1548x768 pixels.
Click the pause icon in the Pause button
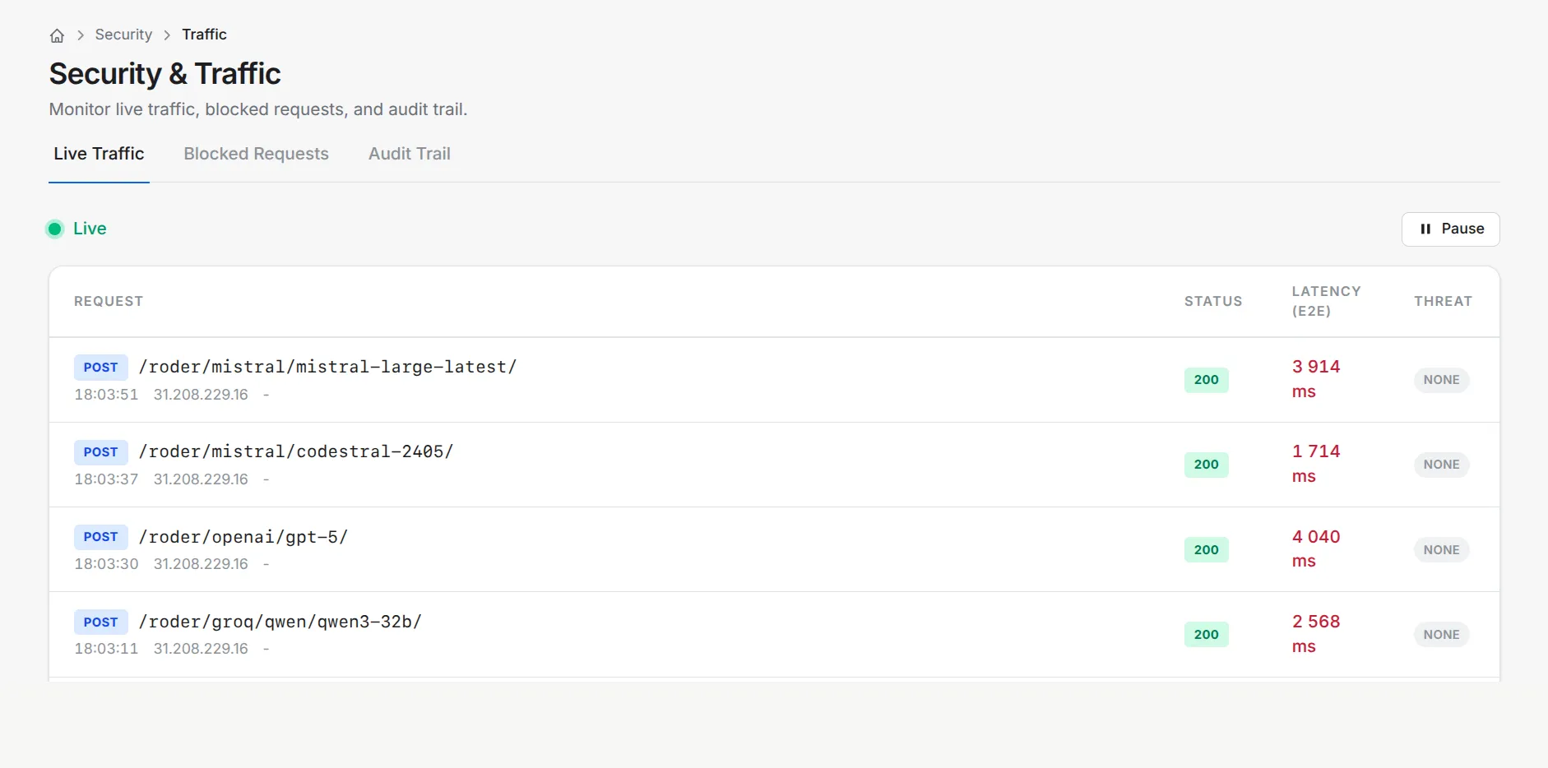[x=1425, y=229]
